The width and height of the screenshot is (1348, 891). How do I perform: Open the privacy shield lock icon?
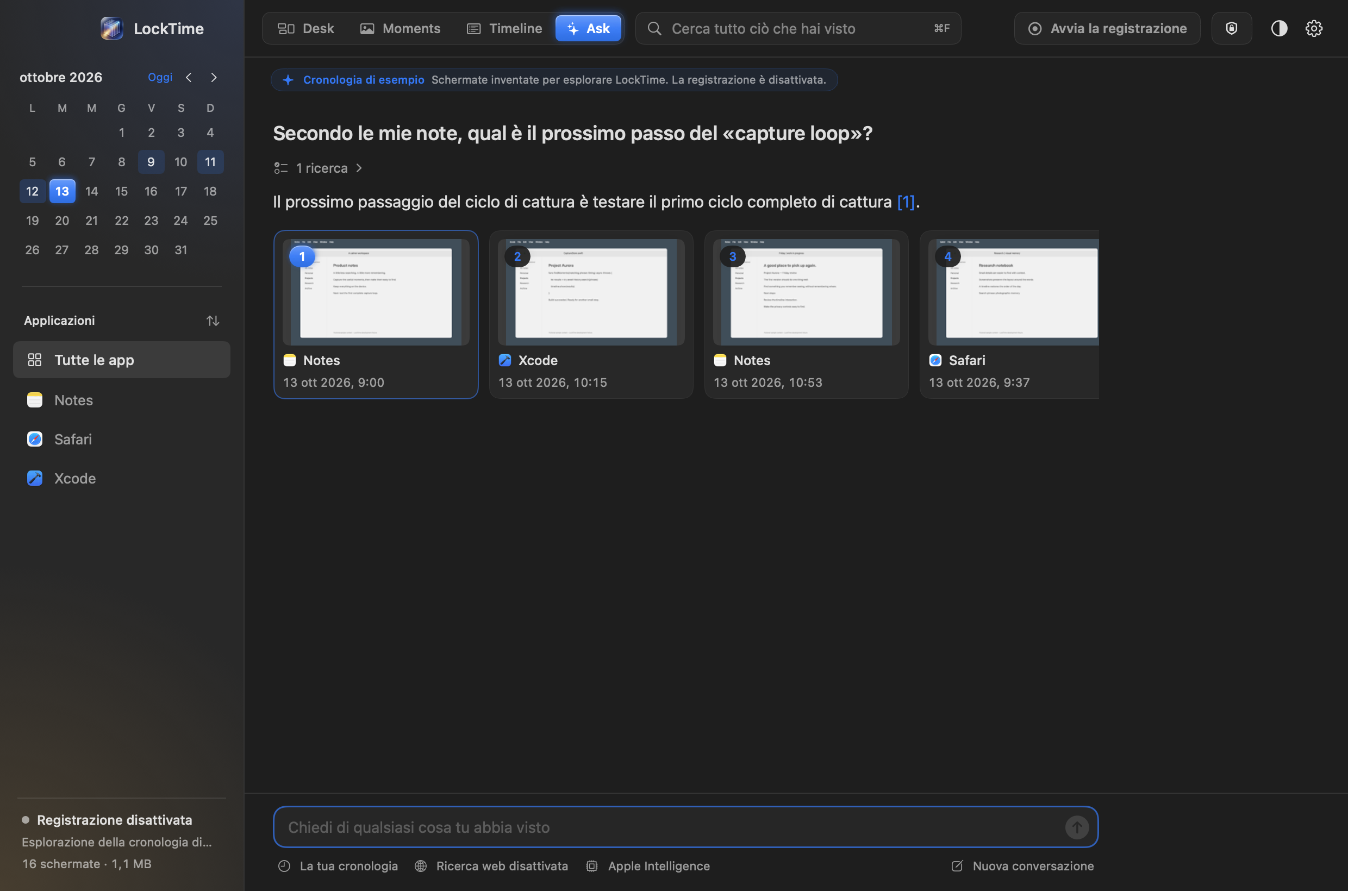1232,28
